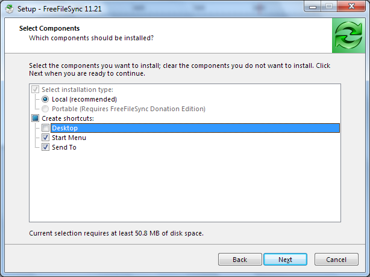The image size is (370, 277).
Task: Click the FreeFileSync green sync arrows logo
Action: pyautogui.click(x=348, y=35)
